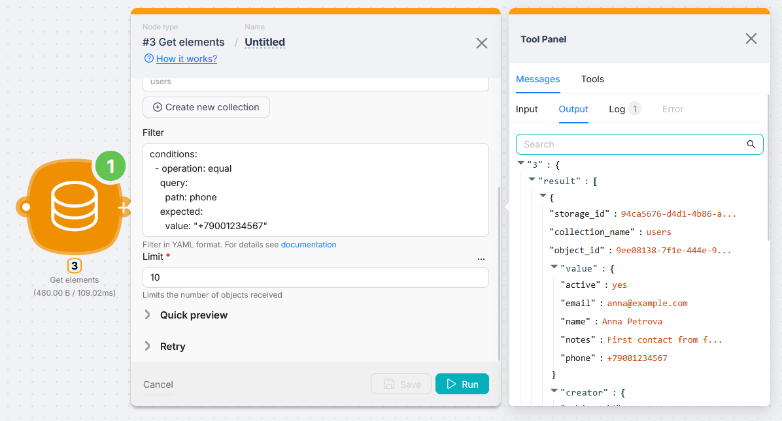The width and height of the screenshot is (782, 421).
Task: Switch to the Tools tab
Action: click(x=592, y=79)
